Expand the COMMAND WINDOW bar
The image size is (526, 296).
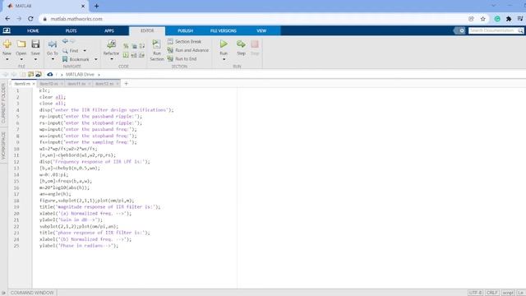point(32,293)
